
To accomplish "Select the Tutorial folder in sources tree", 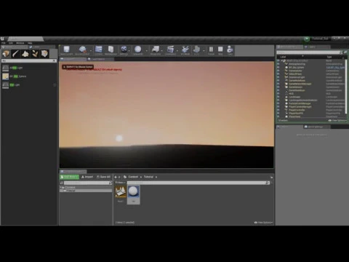I will pos(86,191).
